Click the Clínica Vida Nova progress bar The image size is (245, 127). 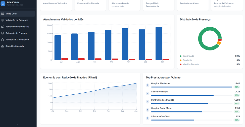[x=192, y=95]
